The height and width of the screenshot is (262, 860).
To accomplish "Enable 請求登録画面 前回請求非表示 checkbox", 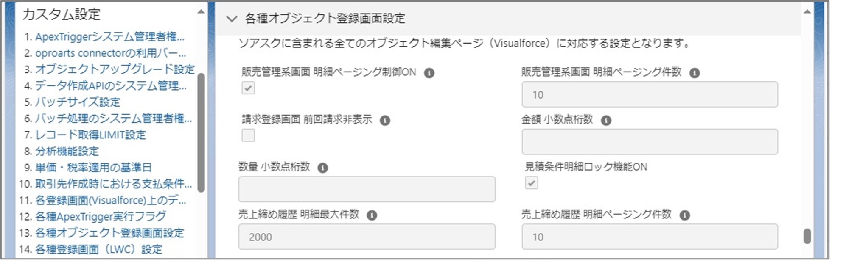I will (249, 136).
